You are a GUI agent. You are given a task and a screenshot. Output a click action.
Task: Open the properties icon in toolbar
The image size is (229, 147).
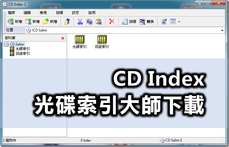(x=164, y=22)
